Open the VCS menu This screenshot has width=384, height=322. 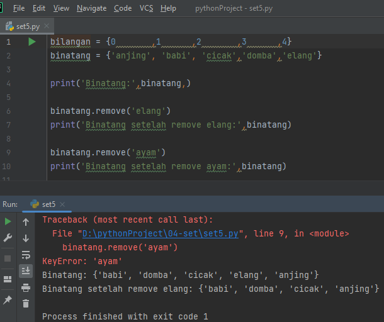[146, 8]
